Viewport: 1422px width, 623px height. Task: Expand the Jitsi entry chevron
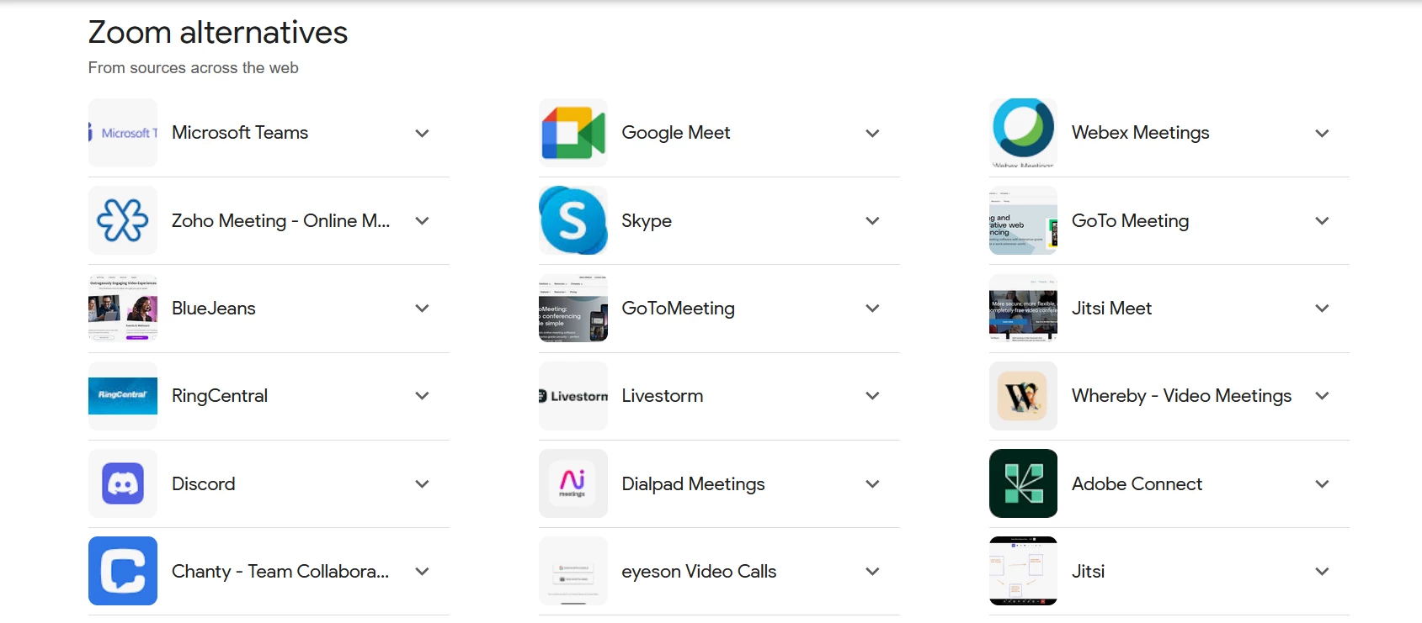[x=1322, y=572]
